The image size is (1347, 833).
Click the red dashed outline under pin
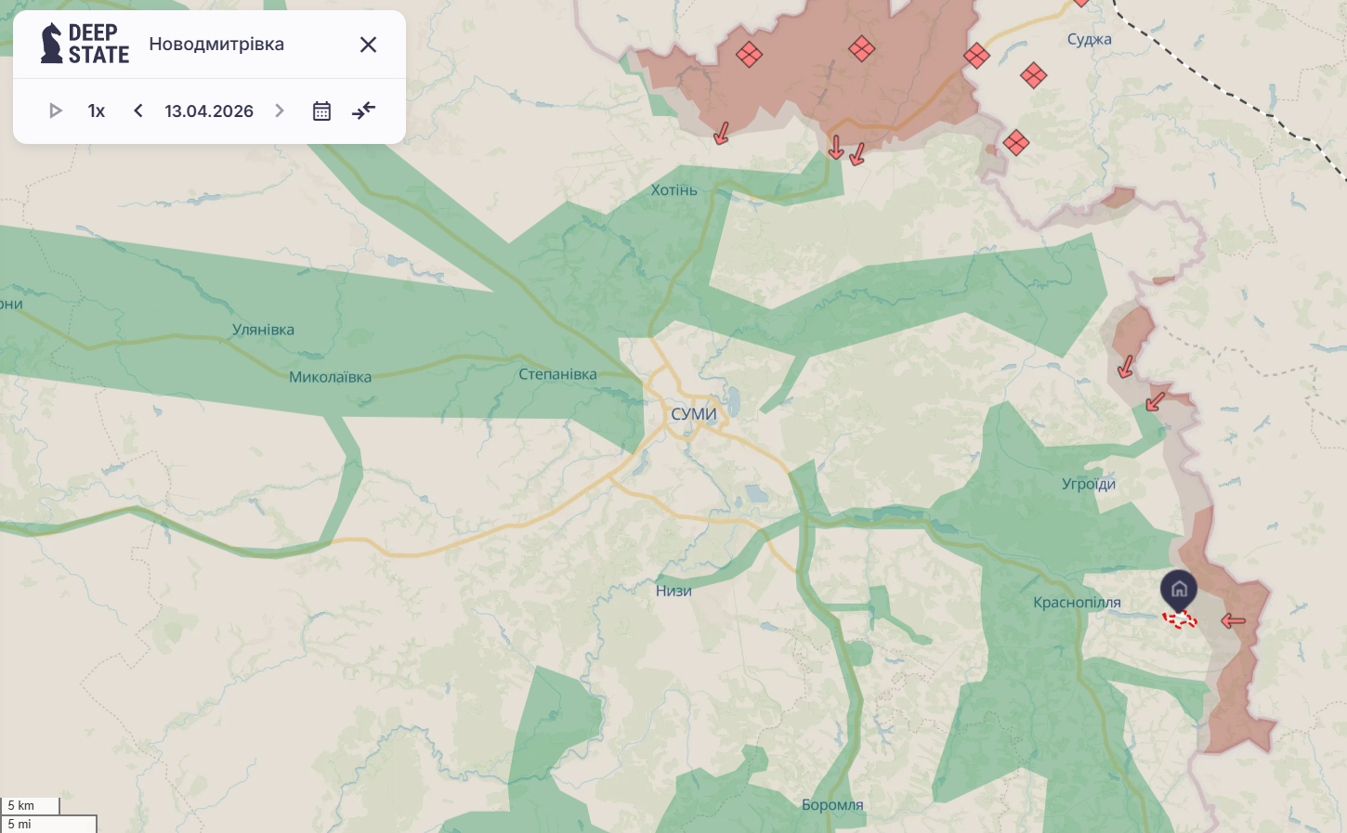click(x=1180, y=620)
